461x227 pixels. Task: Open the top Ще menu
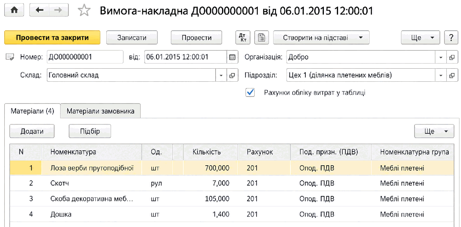point(420,38)
